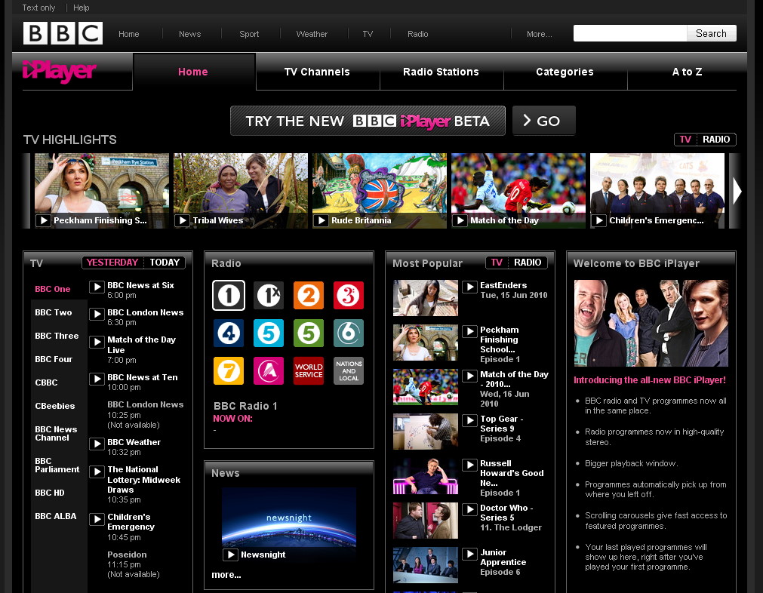Click the Search button

[711, 33]
